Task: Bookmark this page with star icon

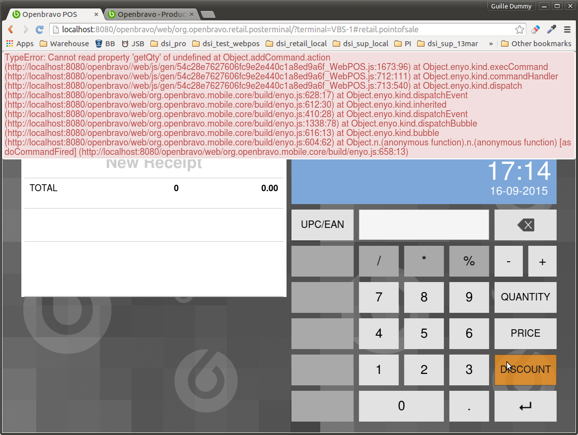Action: tap(519, 30)
